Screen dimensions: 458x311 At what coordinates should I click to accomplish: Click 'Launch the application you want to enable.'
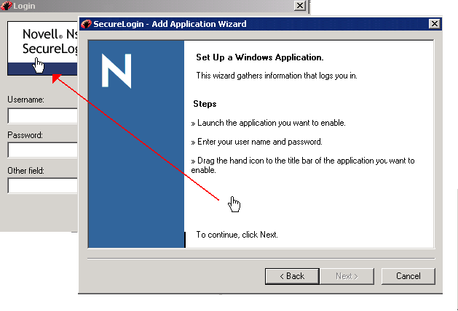coord(272,123)
